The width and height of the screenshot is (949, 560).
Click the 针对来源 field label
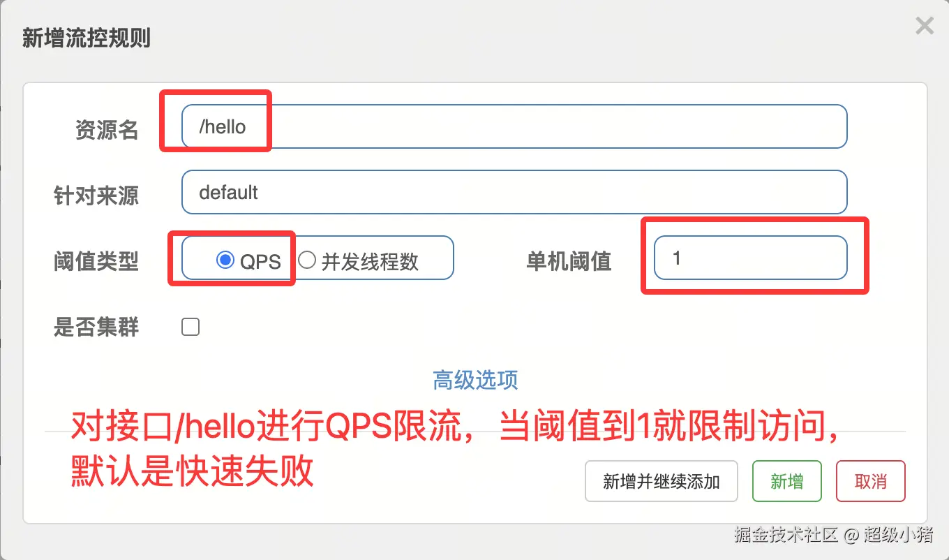coord(96,196)
